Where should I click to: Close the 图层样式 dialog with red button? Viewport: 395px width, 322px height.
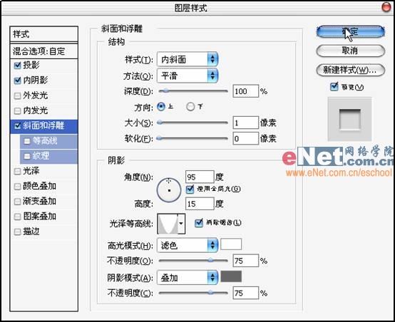(x=386, y=7)
